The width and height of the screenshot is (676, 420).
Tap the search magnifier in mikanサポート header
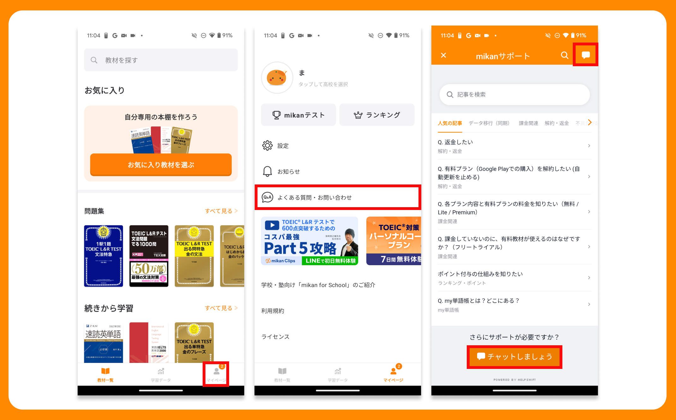pyautogui.click(x=565, y=55)
